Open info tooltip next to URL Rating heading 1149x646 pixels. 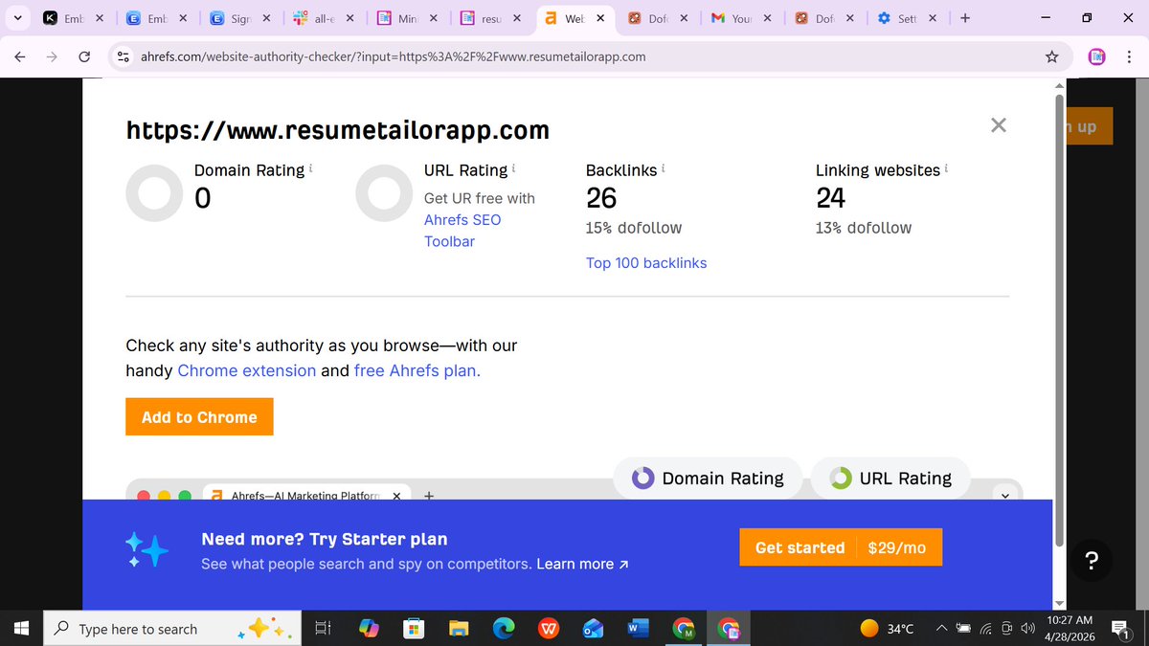[x=514, y=167]
